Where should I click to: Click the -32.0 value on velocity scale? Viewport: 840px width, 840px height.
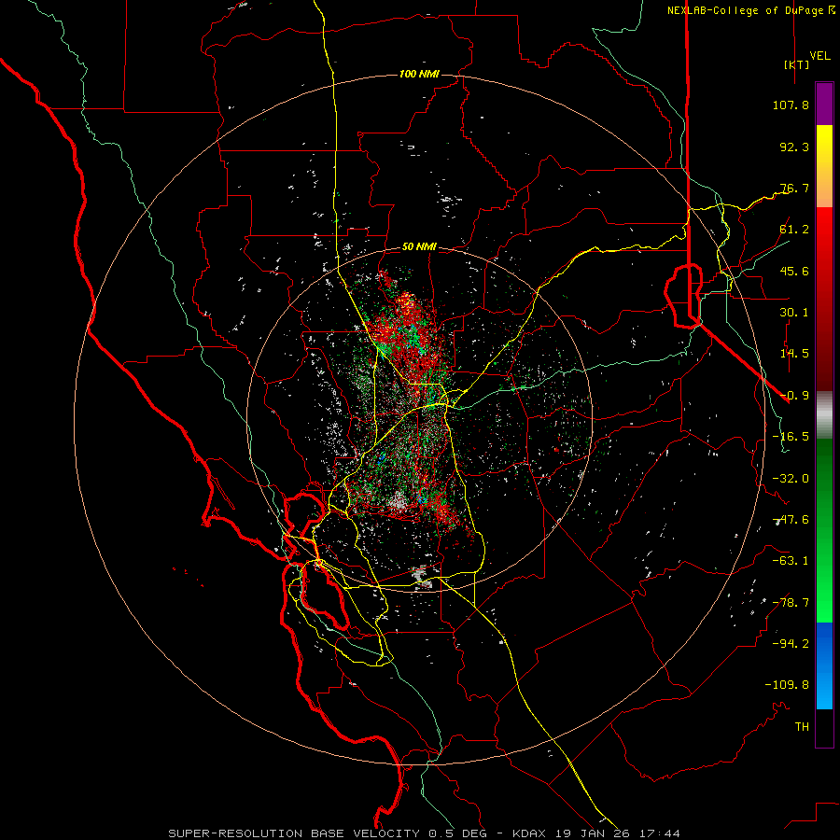tap(791, 479)
